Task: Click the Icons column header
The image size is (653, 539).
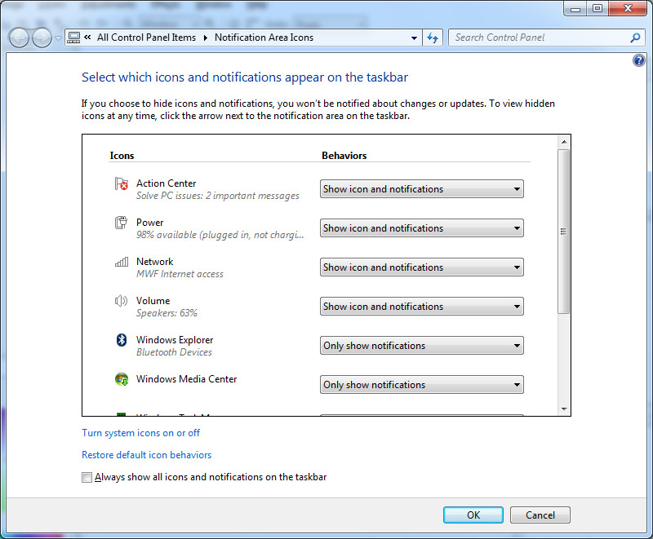Action: pyautogui.click(x=122, y=156)
